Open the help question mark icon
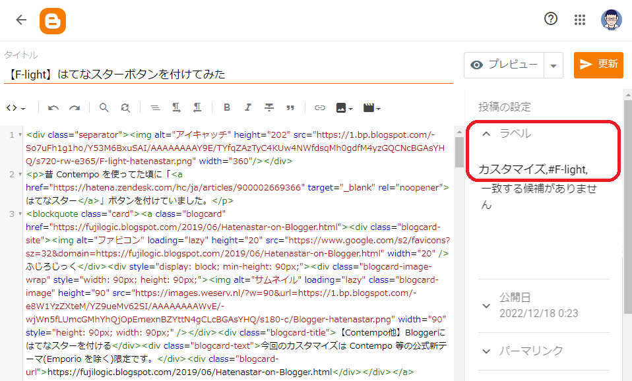632x381 pixels. [x=551, y=18]
